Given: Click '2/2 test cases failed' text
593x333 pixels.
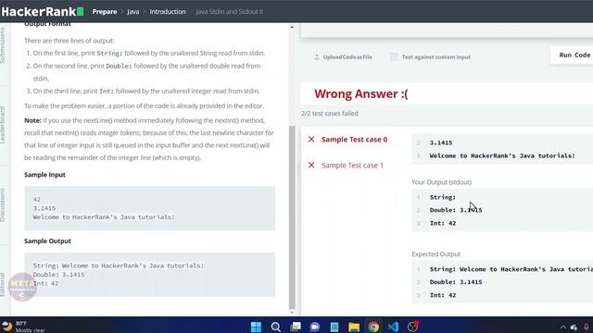Looking at the screenshot, I should (x=330, y=113).
